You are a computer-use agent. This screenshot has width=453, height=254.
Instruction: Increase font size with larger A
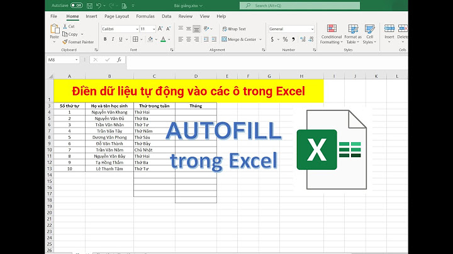pyautogui.click(x=160, y=28)
